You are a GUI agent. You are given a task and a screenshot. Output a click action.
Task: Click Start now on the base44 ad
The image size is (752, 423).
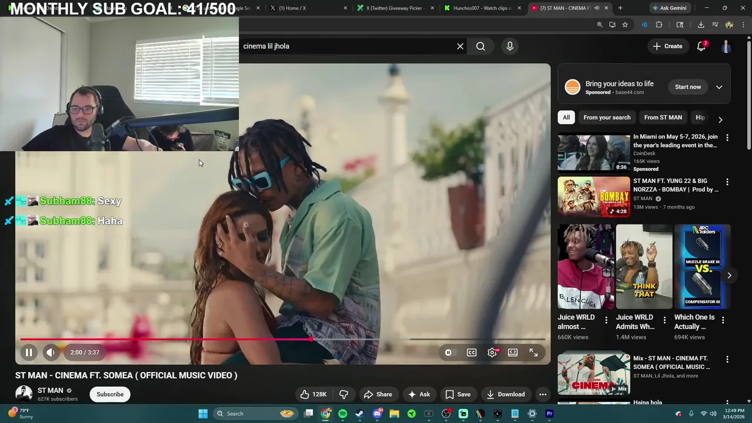[688, 87]
